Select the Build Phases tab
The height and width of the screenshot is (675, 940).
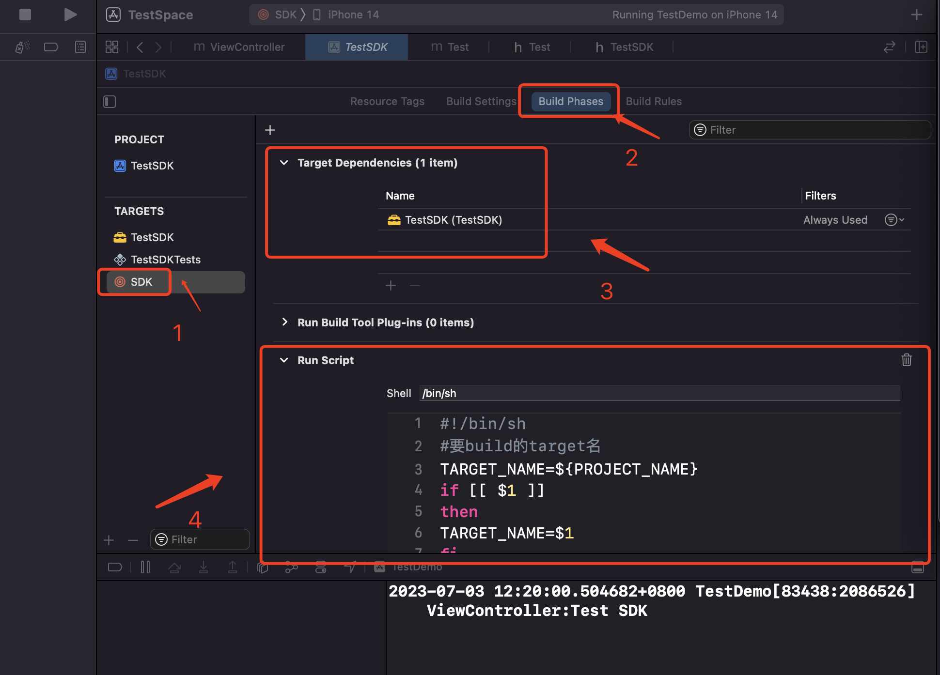(571, 101)
